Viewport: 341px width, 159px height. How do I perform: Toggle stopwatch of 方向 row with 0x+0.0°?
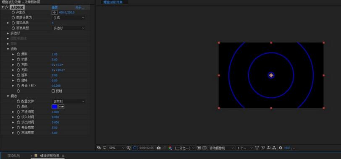pyautogui.click(x=18, y=65)
